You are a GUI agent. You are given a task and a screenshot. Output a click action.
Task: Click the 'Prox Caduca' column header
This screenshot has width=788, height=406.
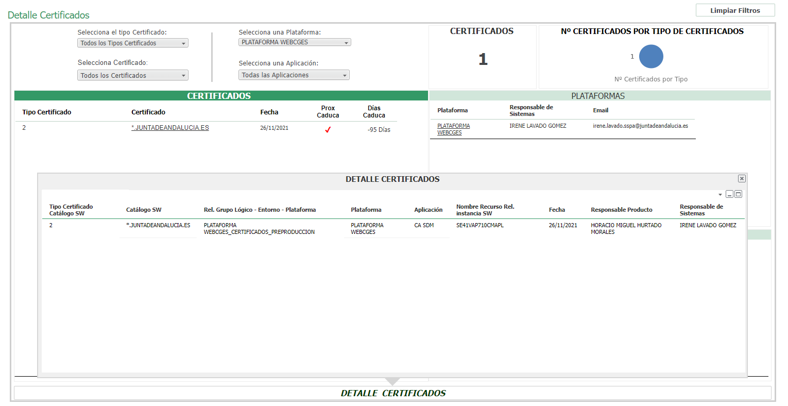pos(328,112)
